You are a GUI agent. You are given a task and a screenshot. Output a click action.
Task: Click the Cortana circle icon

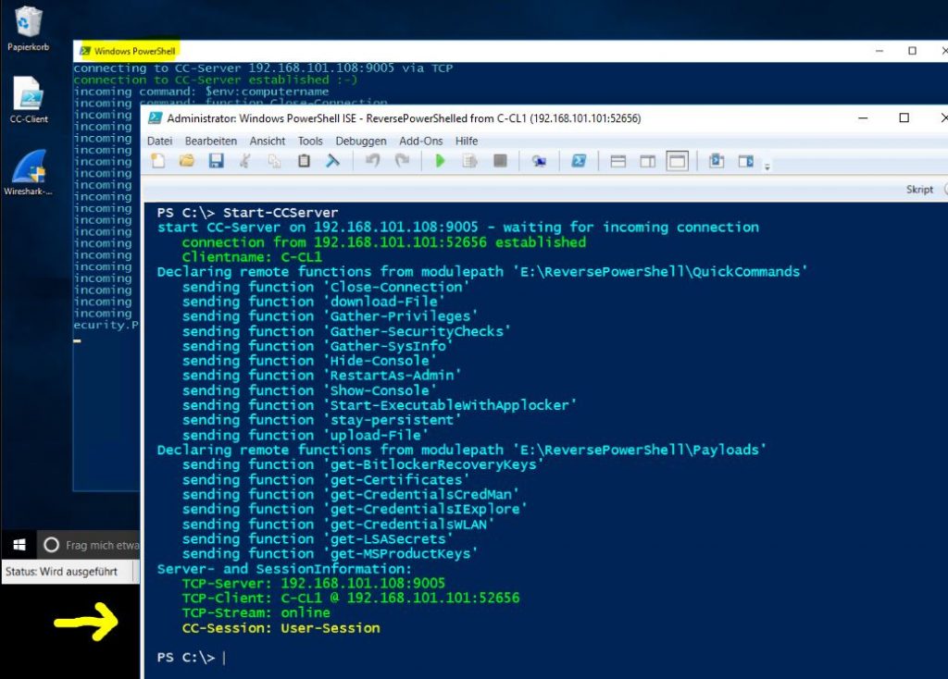[x=52, y=545]
